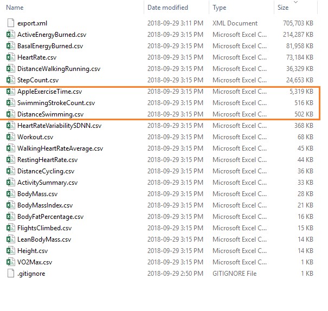Click the Excel icon beside DistanceSwimming.csv
The width and height of the screenshot is (328, 311).
[11, 114]
